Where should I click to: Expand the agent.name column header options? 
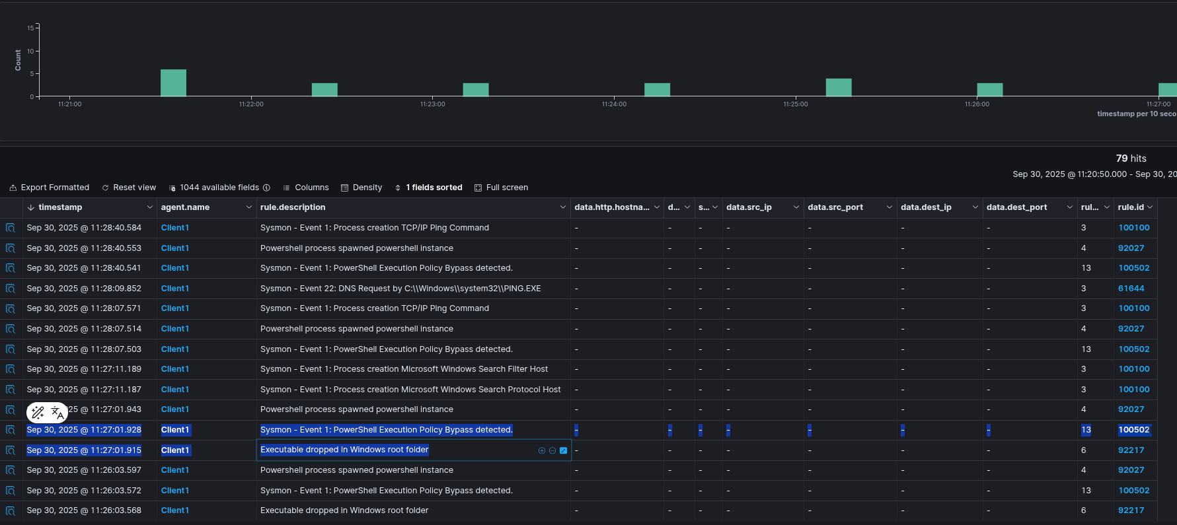248,207
